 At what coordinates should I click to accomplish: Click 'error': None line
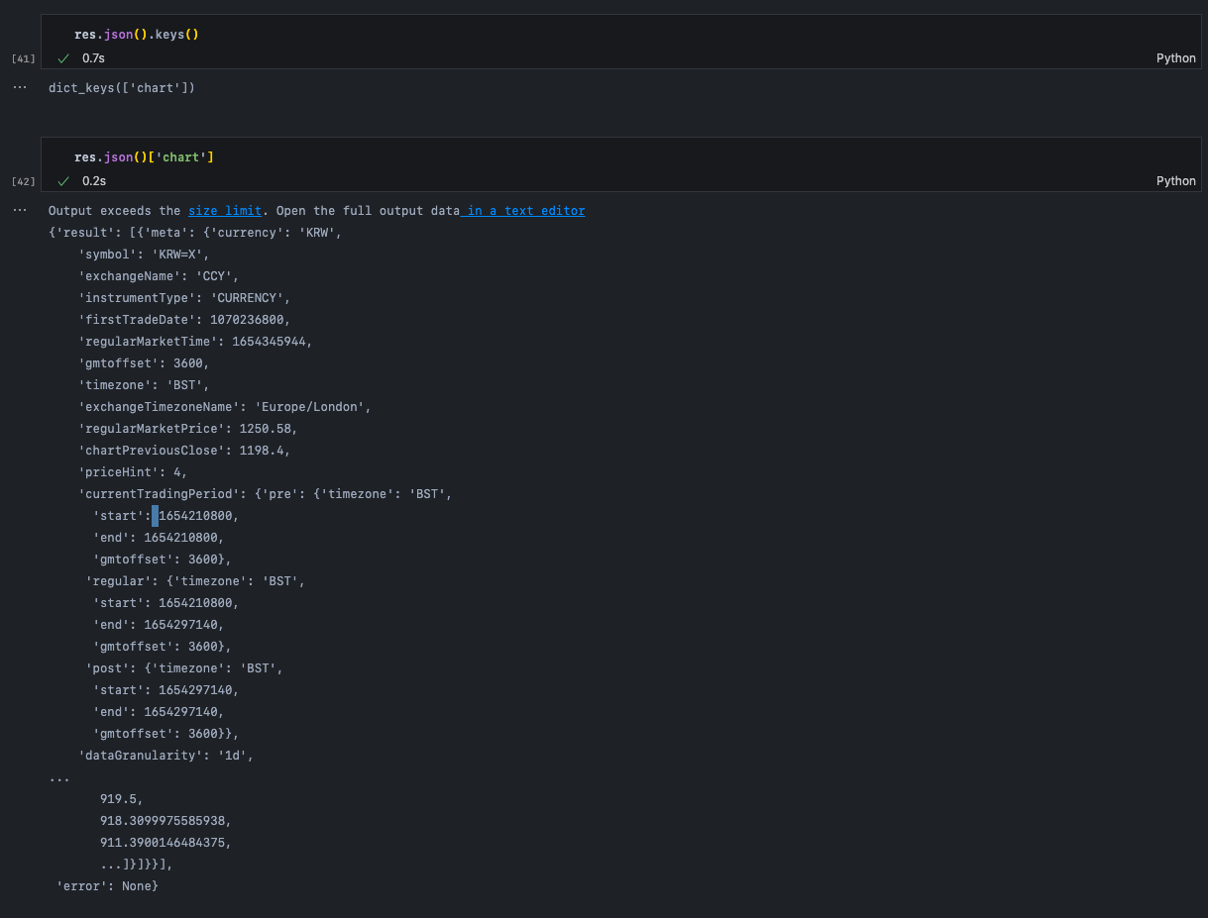107,886
